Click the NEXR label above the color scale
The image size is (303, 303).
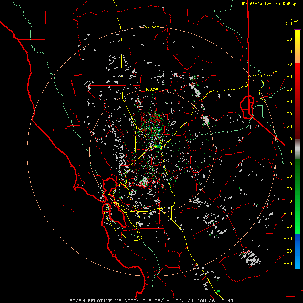pos(296,20)
